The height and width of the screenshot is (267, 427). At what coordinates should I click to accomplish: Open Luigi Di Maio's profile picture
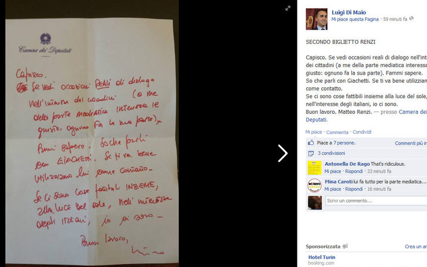(316, 19)
